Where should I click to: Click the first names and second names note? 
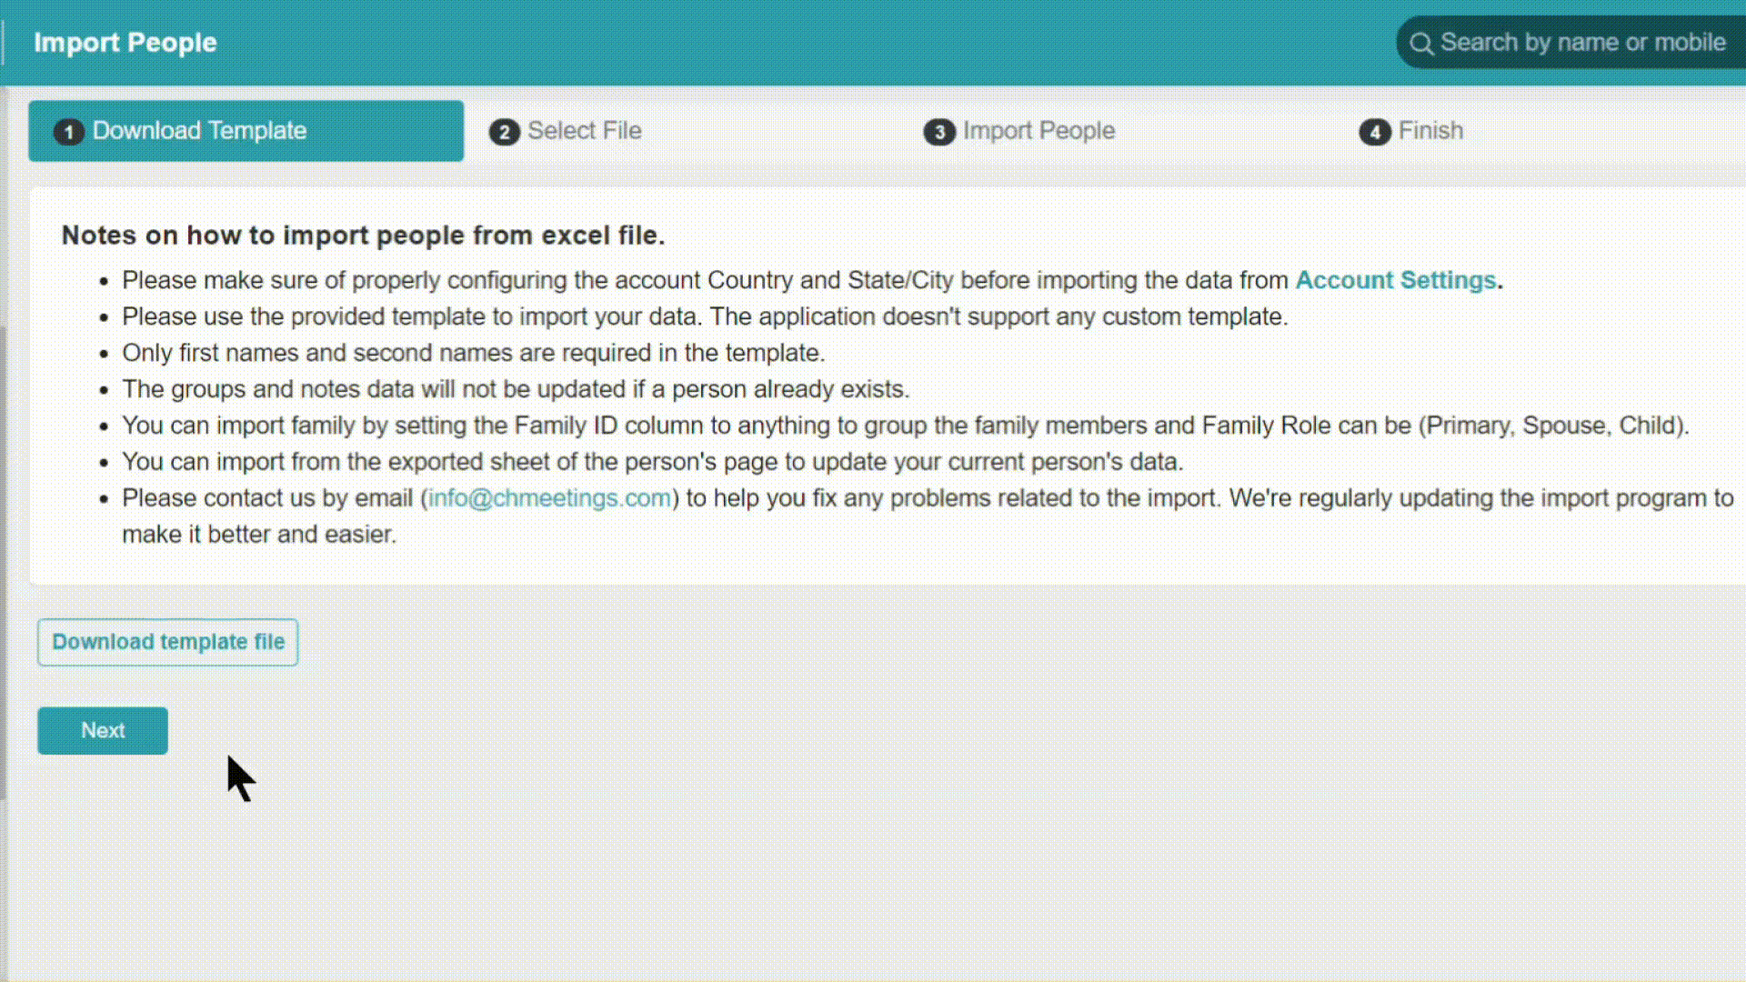[x=473, y=353]
